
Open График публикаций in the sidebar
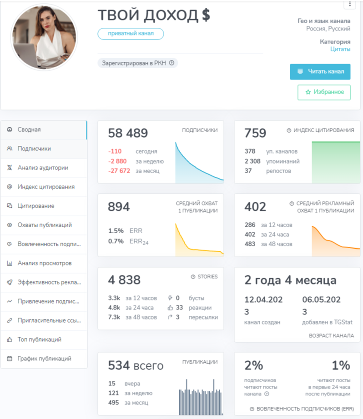pyautogui.click(x=44, y=359)
